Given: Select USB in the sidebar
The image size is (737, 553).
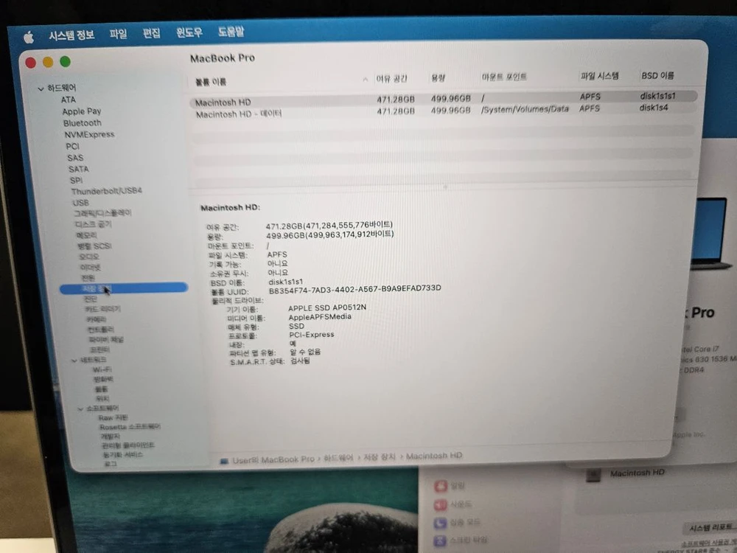Looking at the screenshot, I should (80, 203).
